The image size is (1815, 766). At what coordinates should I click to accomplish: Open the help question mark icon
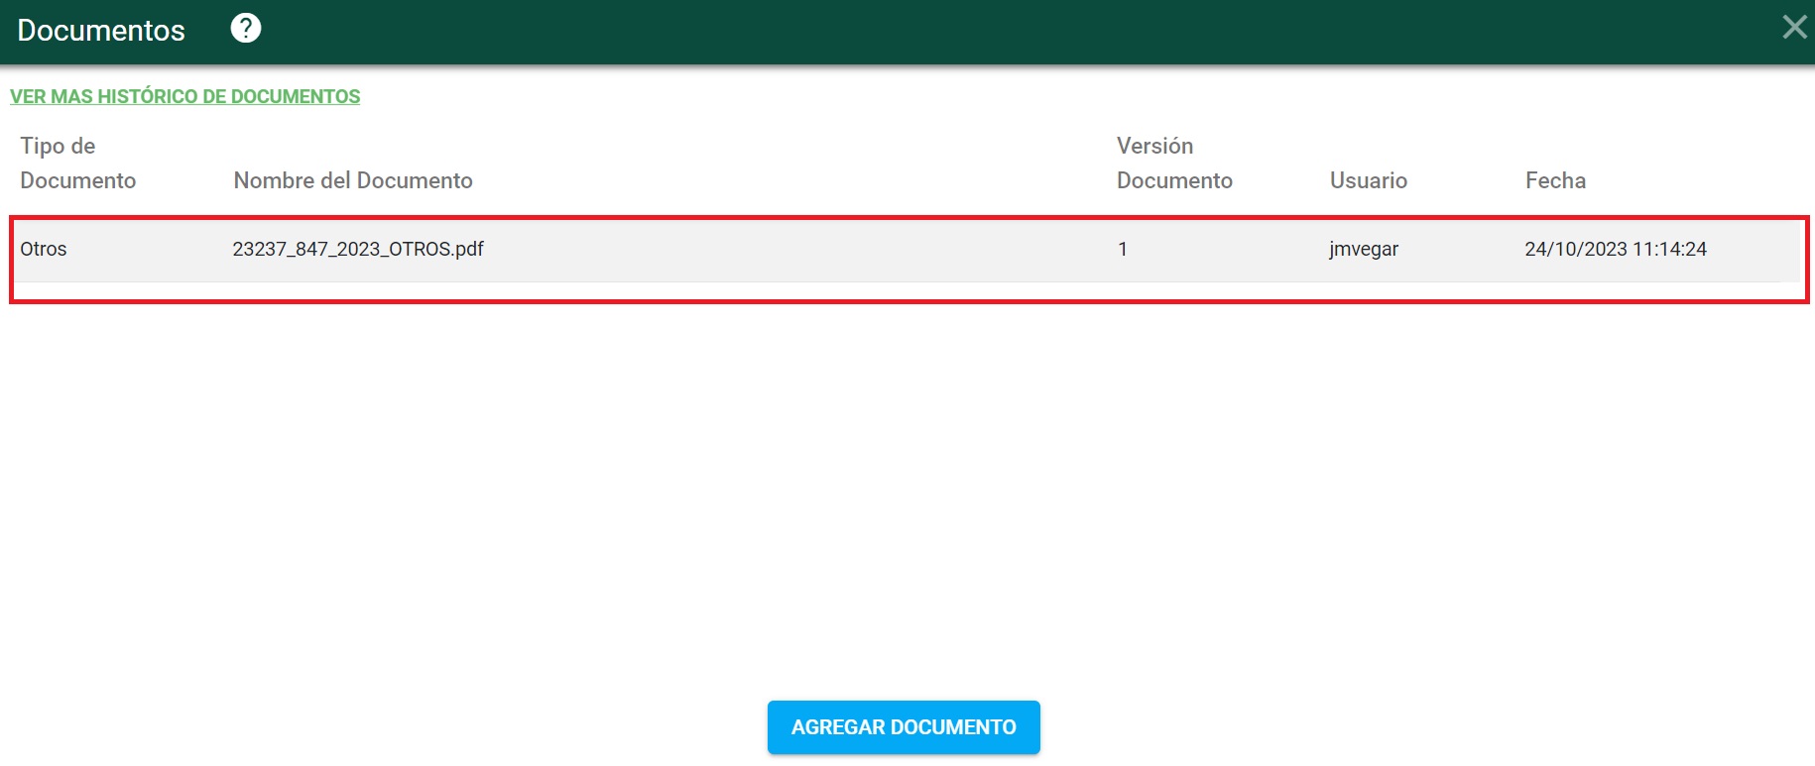246,29
